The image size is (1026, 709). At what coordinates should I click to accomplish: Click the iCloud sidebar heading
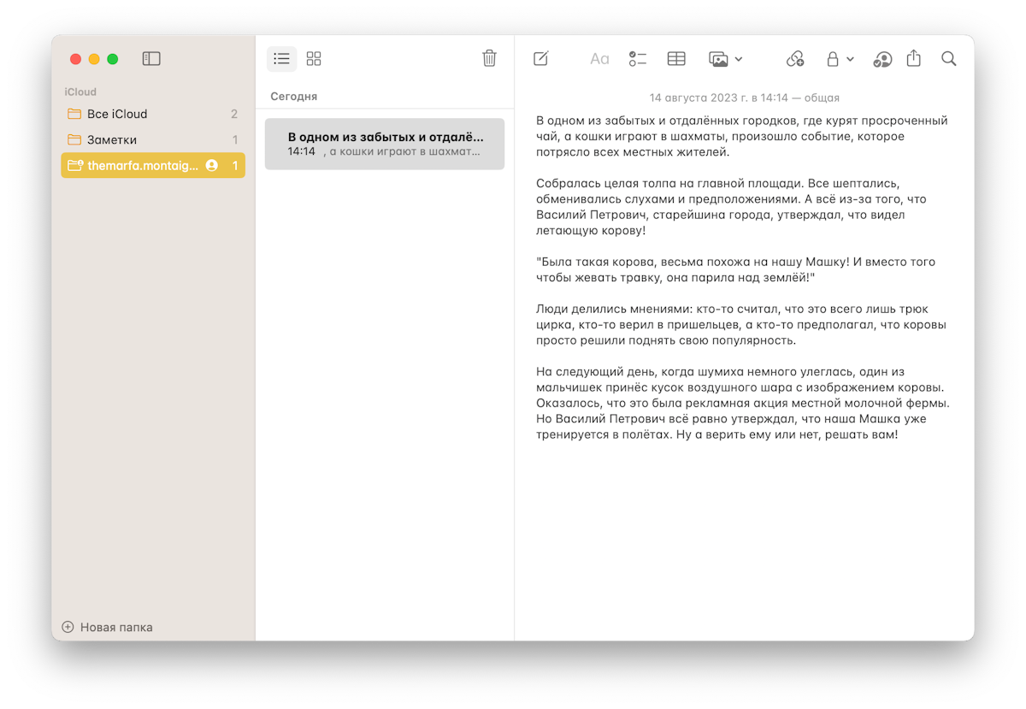80,92
